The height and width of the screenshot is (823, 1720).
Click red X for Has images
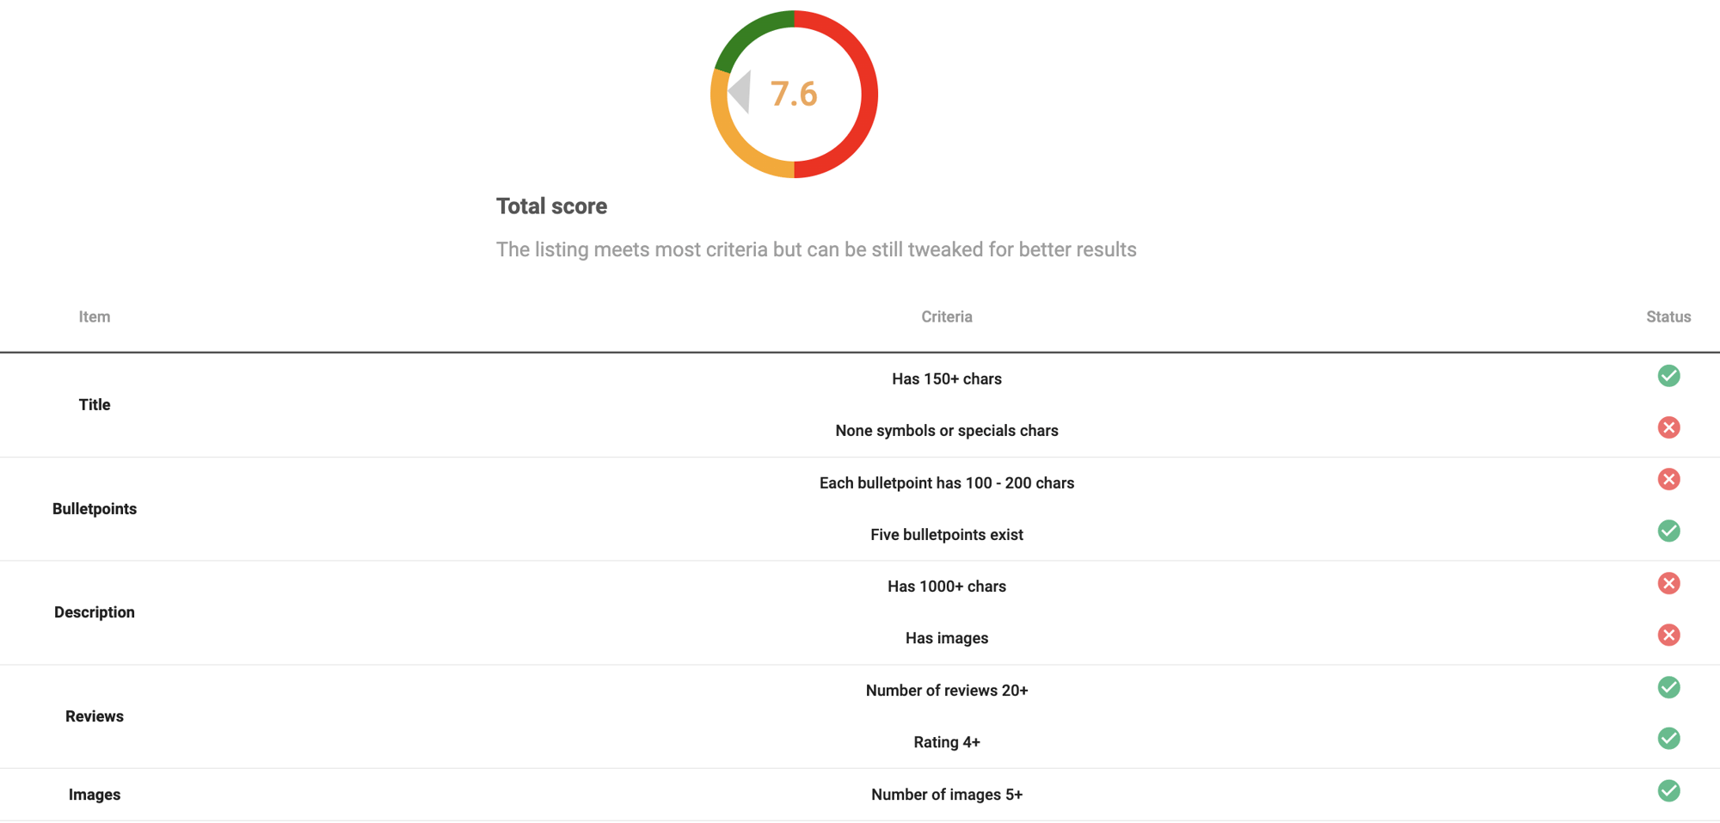coord(1668,635)
